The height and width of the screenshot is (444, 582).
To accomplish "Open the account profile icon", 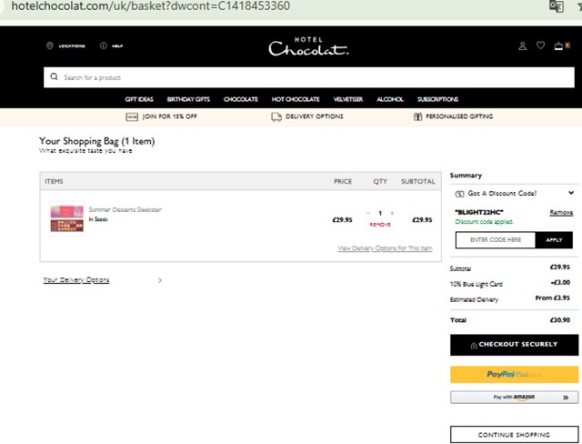I will (x=522, y=46).
